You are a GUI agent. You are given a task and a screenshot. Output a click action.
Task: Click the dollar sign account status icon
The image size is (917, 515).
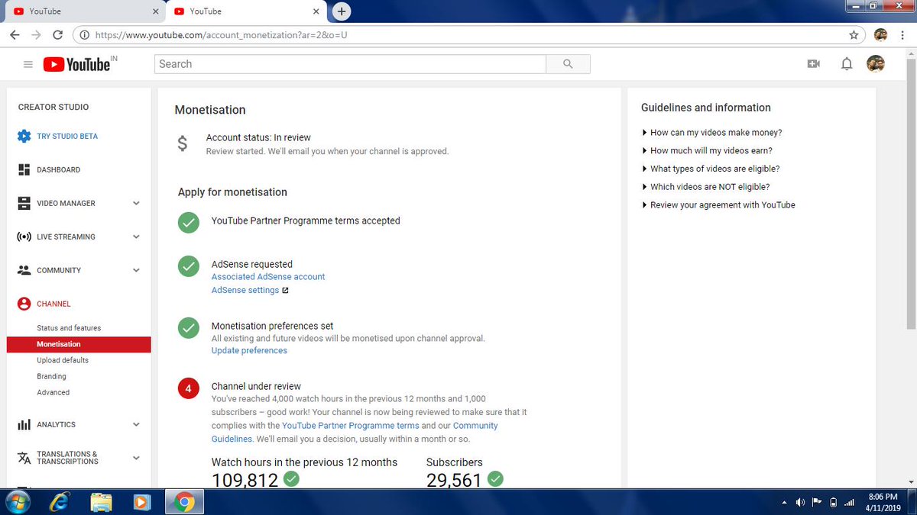tap(182, 144)
